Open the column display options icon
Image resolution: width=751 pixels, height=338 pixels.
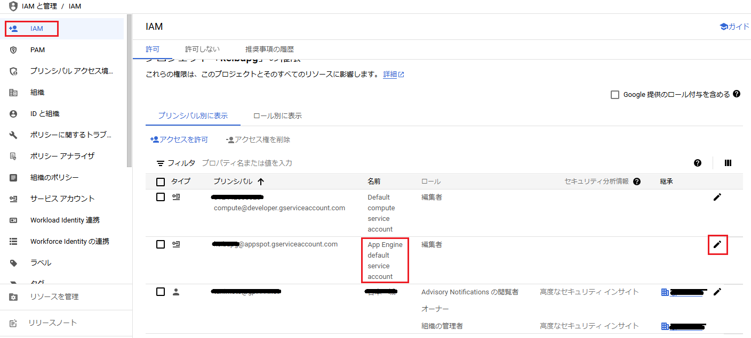[x=728, y=163]
